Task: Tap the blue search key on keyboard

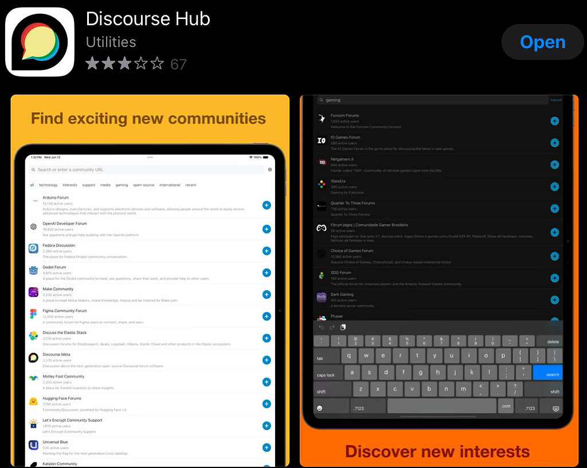Action: pyautogui.click(x=547, y=373)
